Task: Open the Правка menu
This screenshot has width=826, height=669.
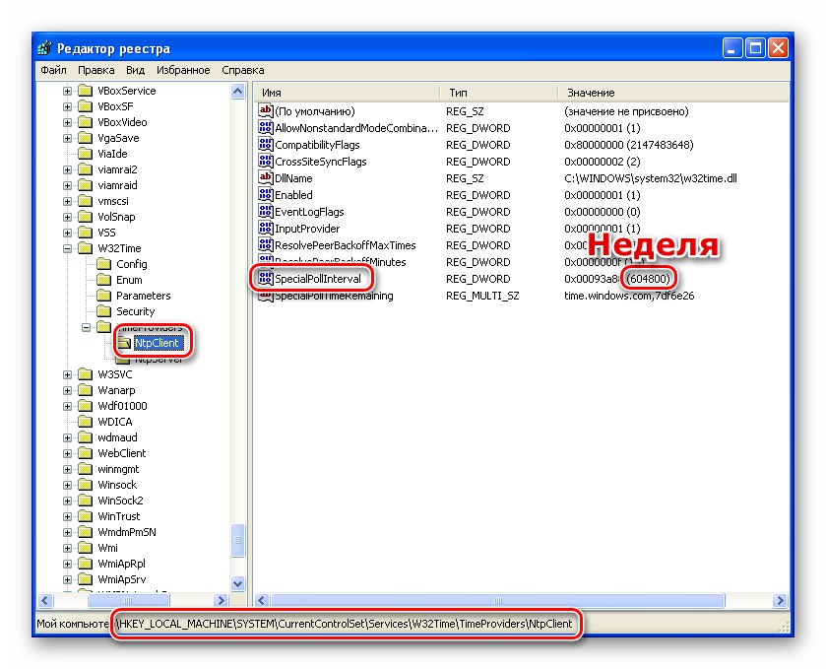Action: pyautogui.click(x=95, y=70)
